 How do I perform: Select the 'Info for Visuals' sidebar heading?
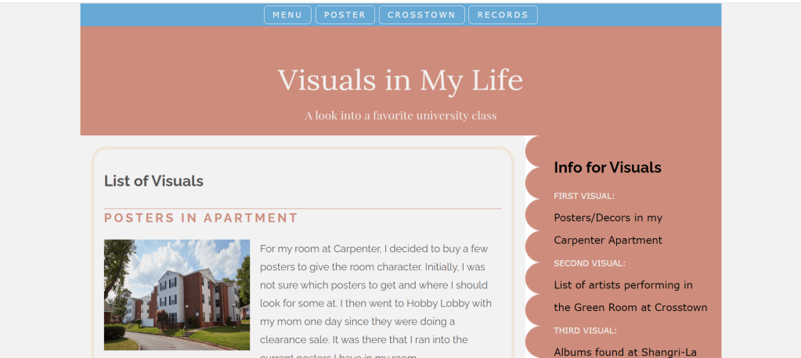(x=608, y=167)
